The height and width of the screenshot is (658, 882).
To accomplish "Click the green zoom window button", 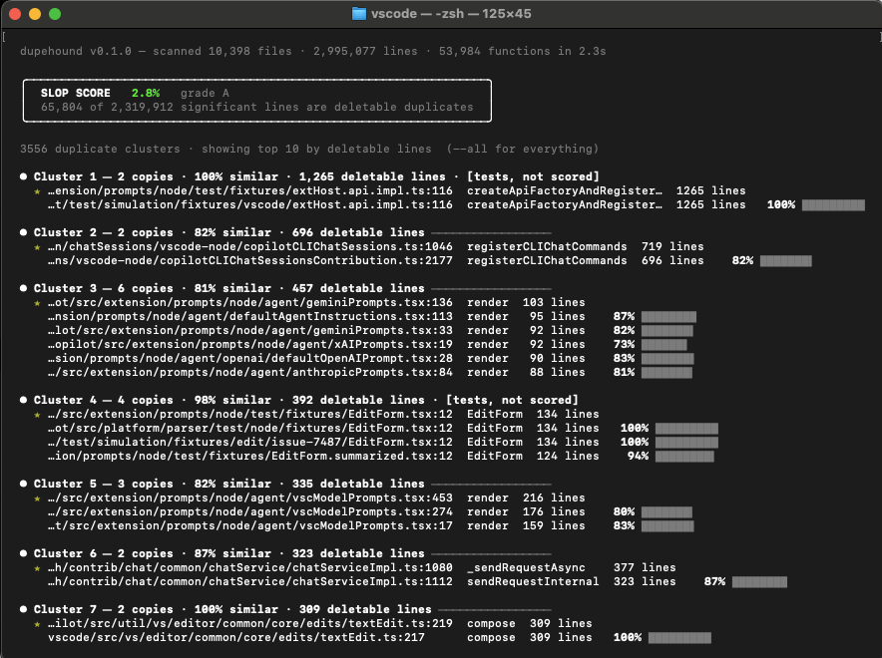I will (55, 14).
